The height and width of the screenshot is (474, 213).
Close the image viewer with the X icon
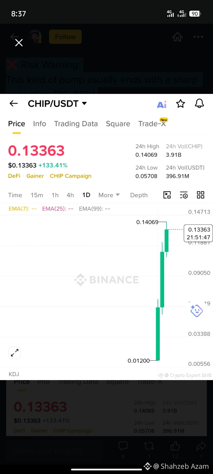coord(19,43)
